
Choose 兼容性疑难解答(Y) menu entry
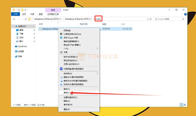[79, 41]
